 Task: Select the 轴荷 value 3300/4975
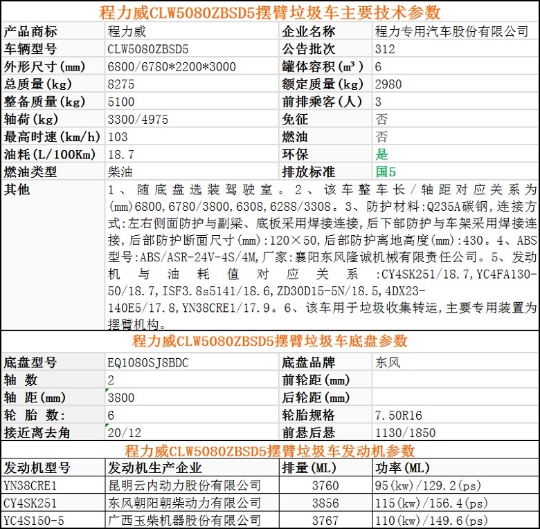tap(138, 119)
